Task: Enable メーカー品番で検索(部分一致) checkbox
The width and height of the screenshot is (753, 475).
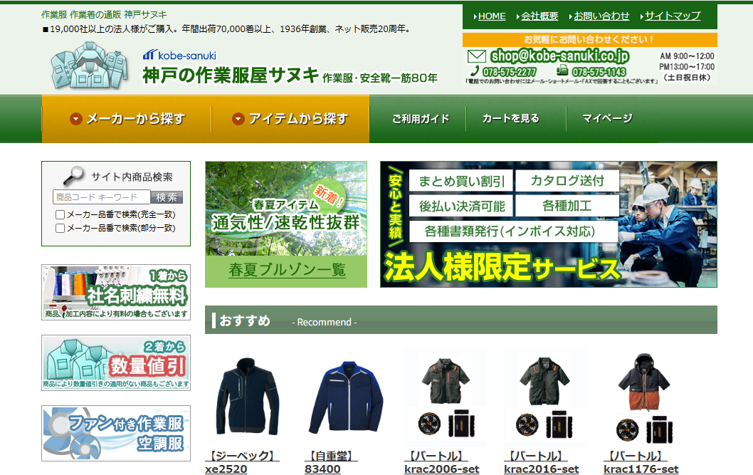Action: (x=60, y=228)
